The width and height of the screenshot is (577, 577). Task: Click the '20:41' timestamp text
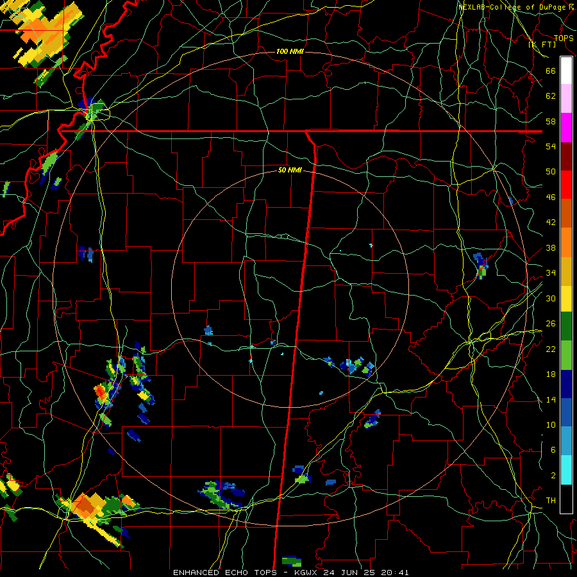coord(394,573)
